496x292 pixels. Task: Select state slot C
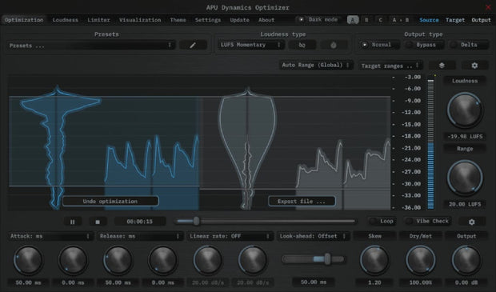coord(380,20)
